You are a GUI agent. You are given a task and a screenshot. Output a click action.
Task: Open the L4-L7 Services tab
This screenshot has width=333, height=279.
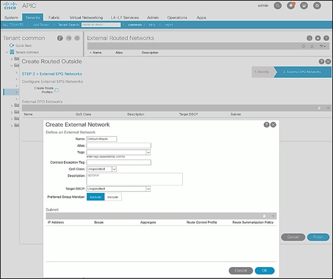124,18
